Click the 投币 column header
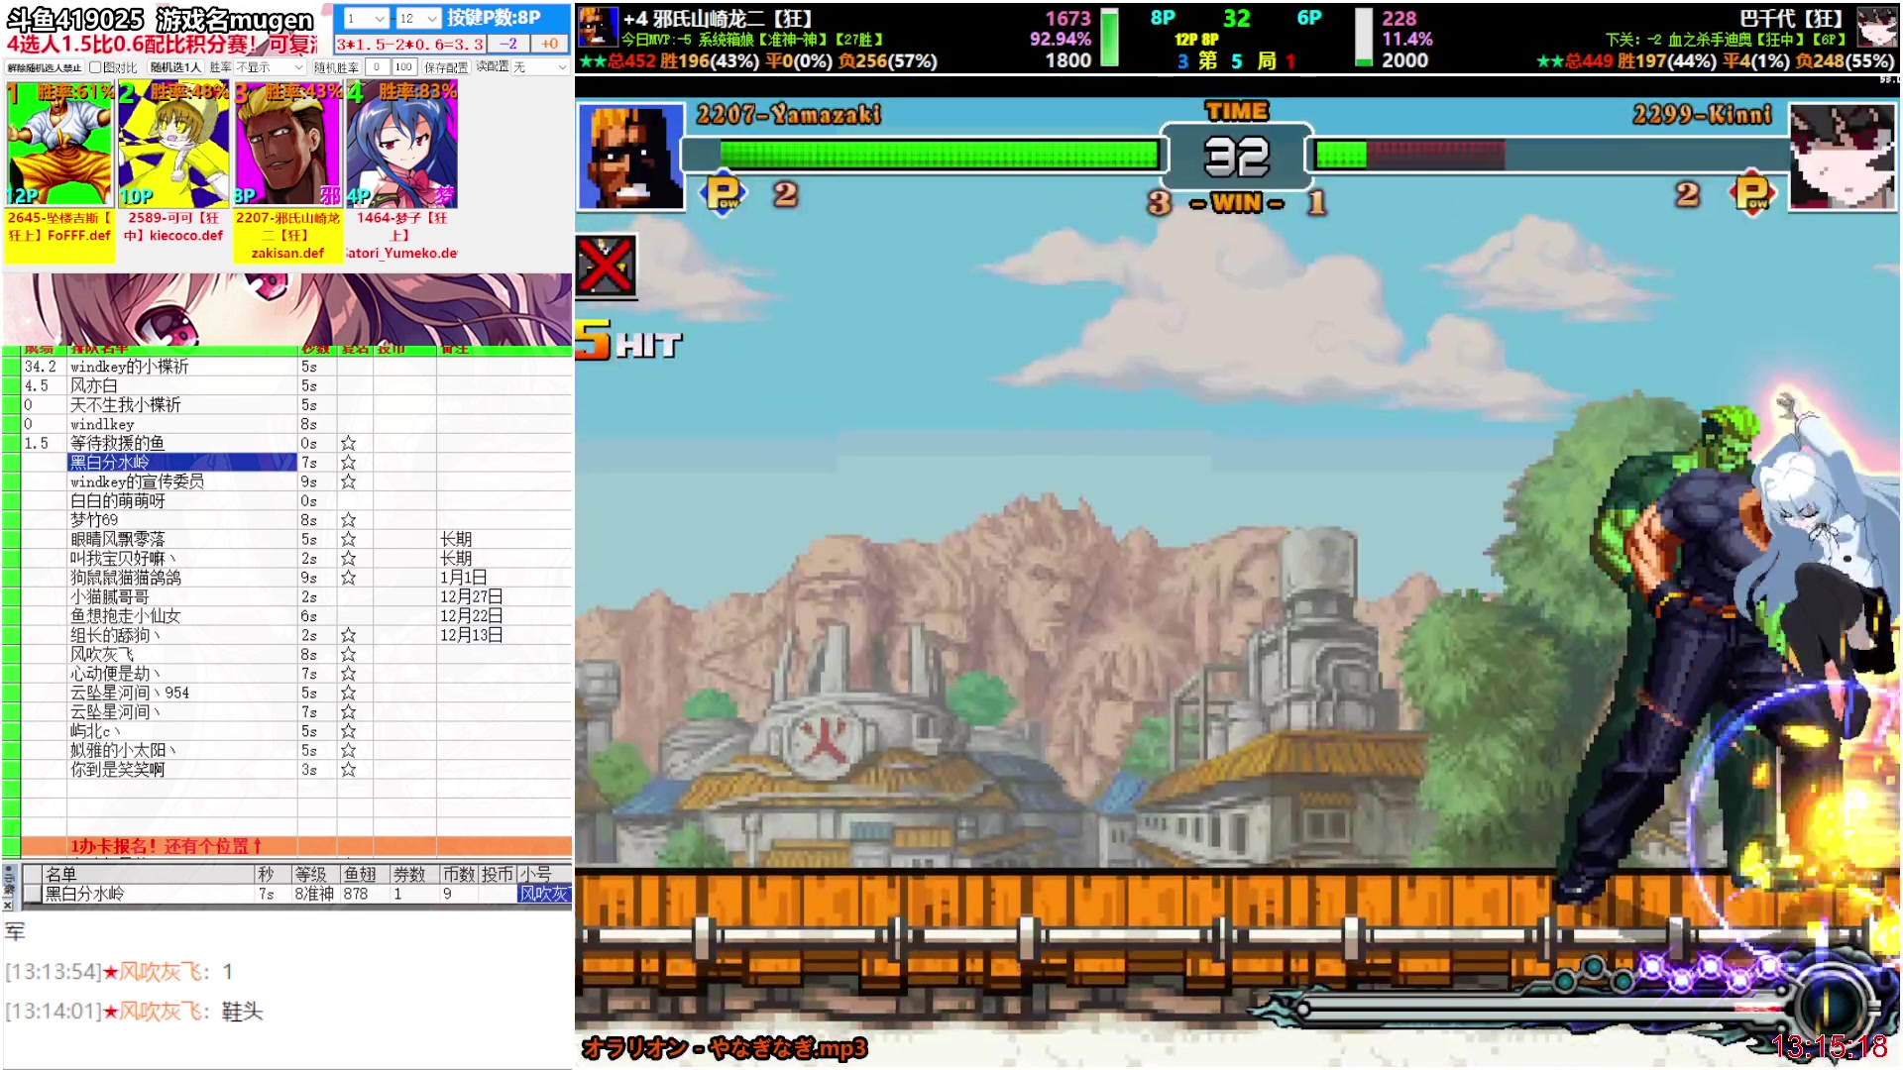Screen dimensions: 1903x1070 pyautogui.click(x=499, y=874)
